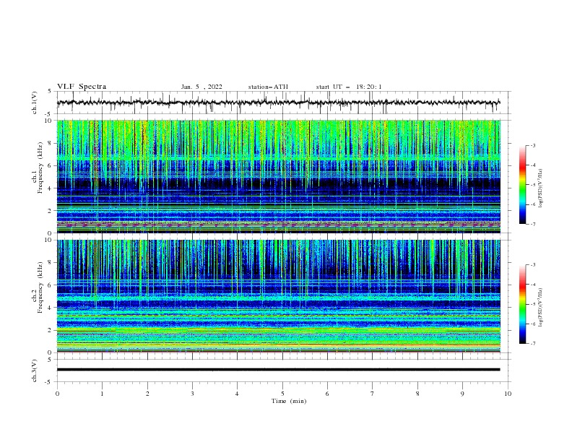Click lower colorbar "log(PSD)(V²/Hz)" title
Viewport: 572px width, 442px height.
click(x=541, y=307)
